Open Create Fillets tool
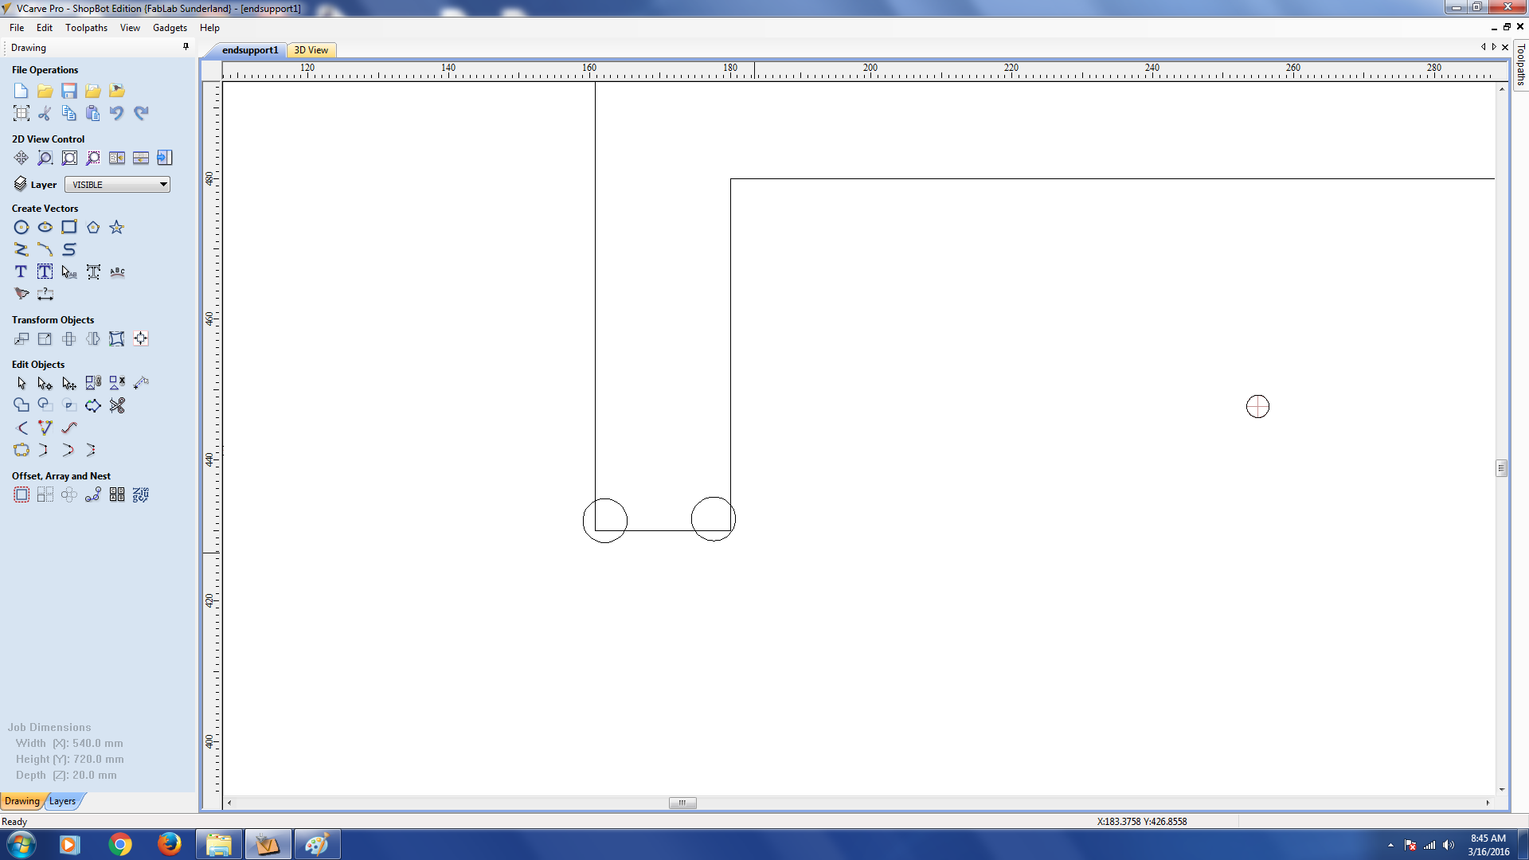 tap(22, 428)
